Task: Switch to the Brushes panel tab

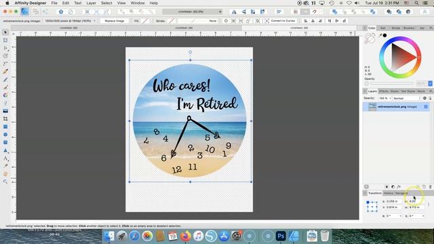Action: [x=409, y=28]
